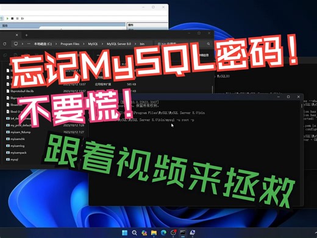Close the File Explorer window

click(209, 33)
